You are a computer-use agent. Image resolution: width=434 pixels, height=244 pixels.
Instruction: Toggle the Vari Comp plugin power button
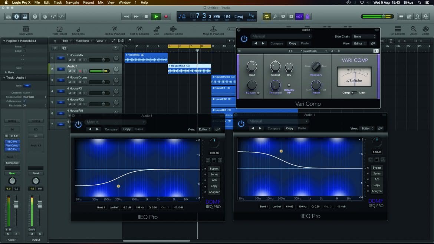(x=244, y=39)
